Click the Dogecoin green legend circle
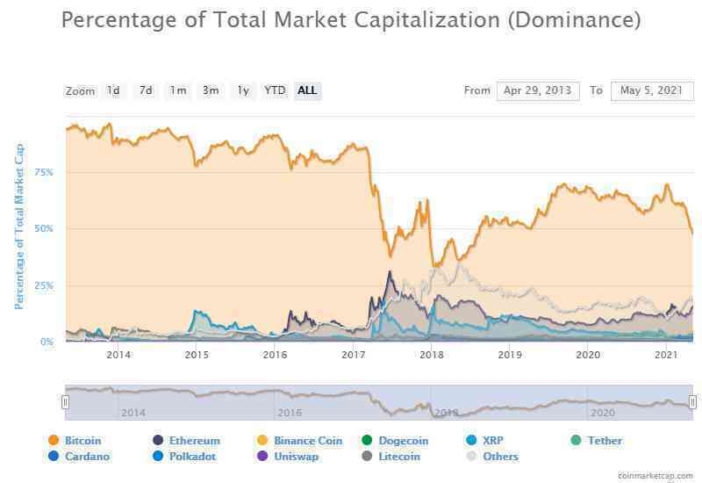The image size is (702, 483). point(367,440)
